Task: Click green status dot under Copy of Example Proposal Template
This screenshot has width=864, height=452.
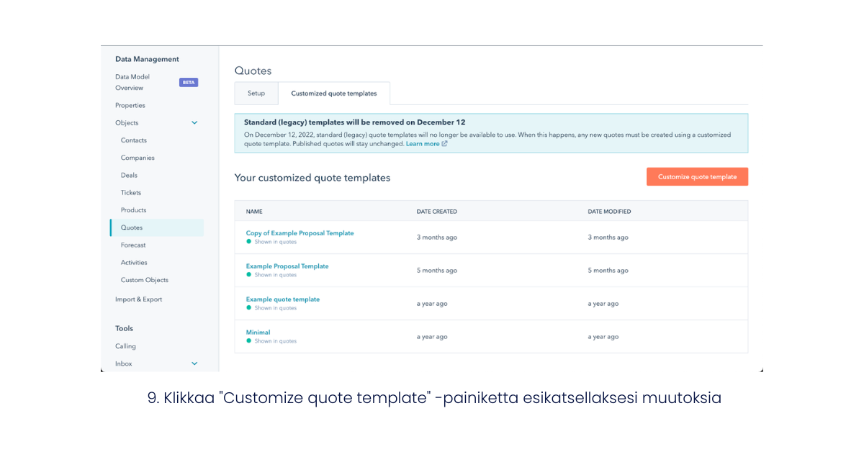Action: [249, 241]
